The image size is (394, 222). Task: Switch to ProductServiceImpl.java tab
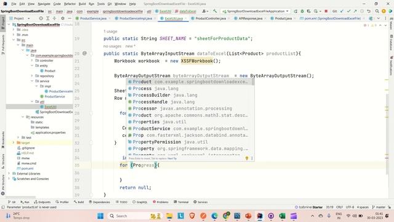pos(134,18)
